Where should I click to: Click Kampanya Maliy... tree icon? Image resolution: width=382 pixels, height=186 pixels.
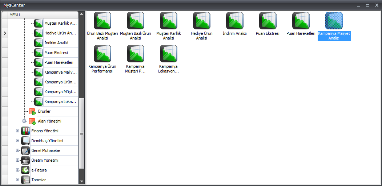[x=39, y=72]
